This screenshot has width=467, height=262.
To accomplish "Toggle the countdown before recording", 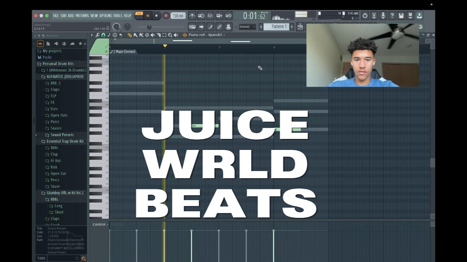I will coord(210,16).
